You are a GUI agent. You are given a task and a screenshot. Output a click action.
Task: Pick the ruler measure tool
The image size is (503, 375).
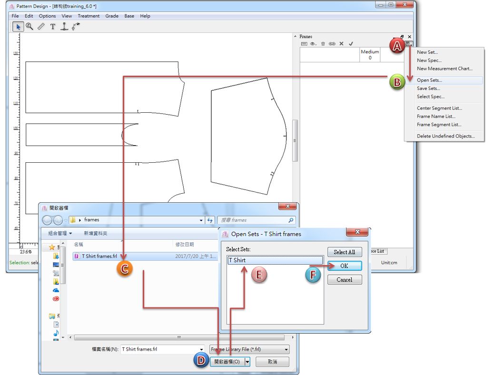41,27
